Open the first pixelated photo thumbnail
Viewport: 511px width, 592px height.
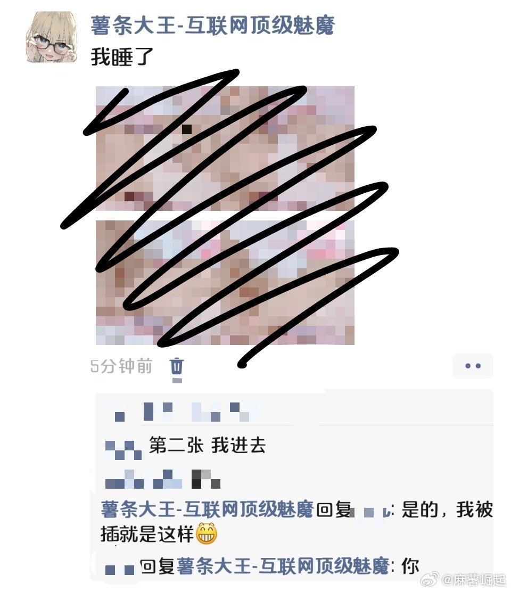point(225,149)
